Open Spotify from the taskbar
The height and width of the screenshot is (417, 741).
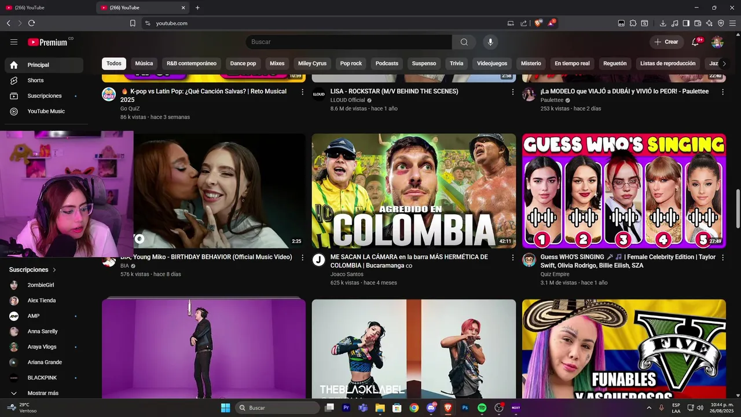click(x=482, y=408)
